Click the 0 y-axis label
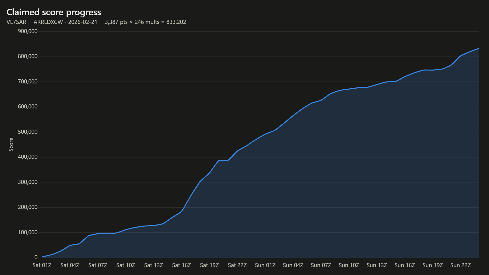The width and height of the screenshot is (489, 275). click(36, 258)
